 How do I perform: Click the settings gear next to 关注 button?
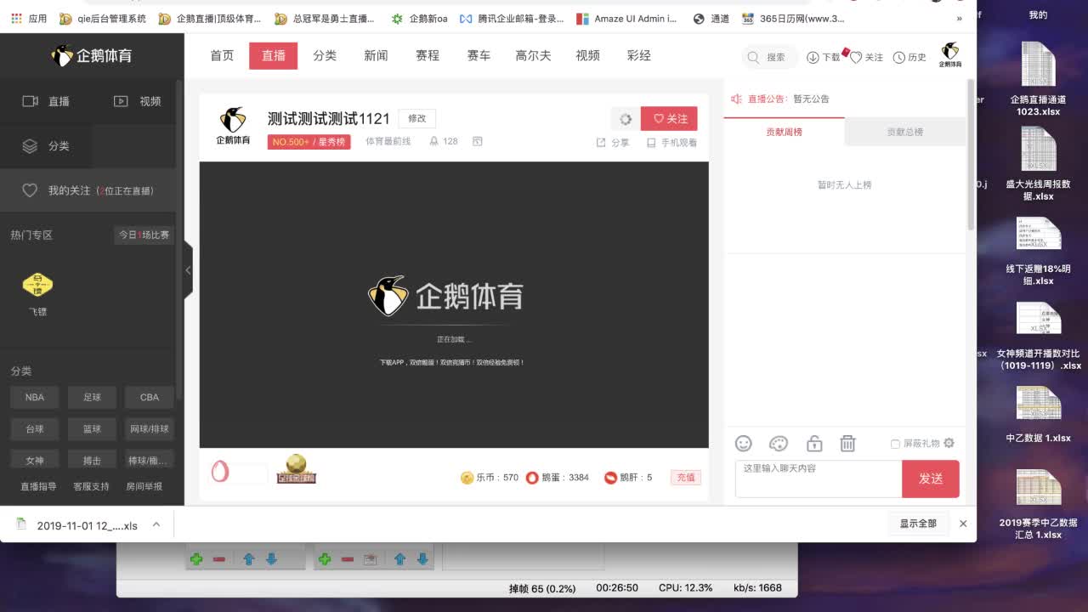coord(626,119)
